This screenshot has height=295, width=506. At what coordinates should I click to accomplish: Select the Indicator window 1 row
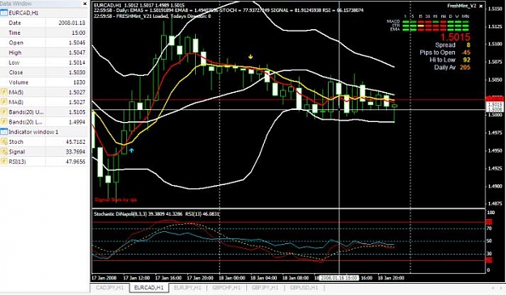[44, 132]
